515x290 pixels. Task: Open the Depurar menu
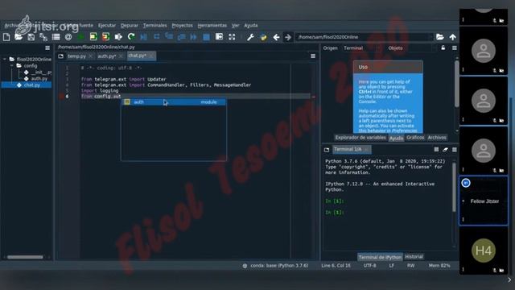[x=130, y=25]
